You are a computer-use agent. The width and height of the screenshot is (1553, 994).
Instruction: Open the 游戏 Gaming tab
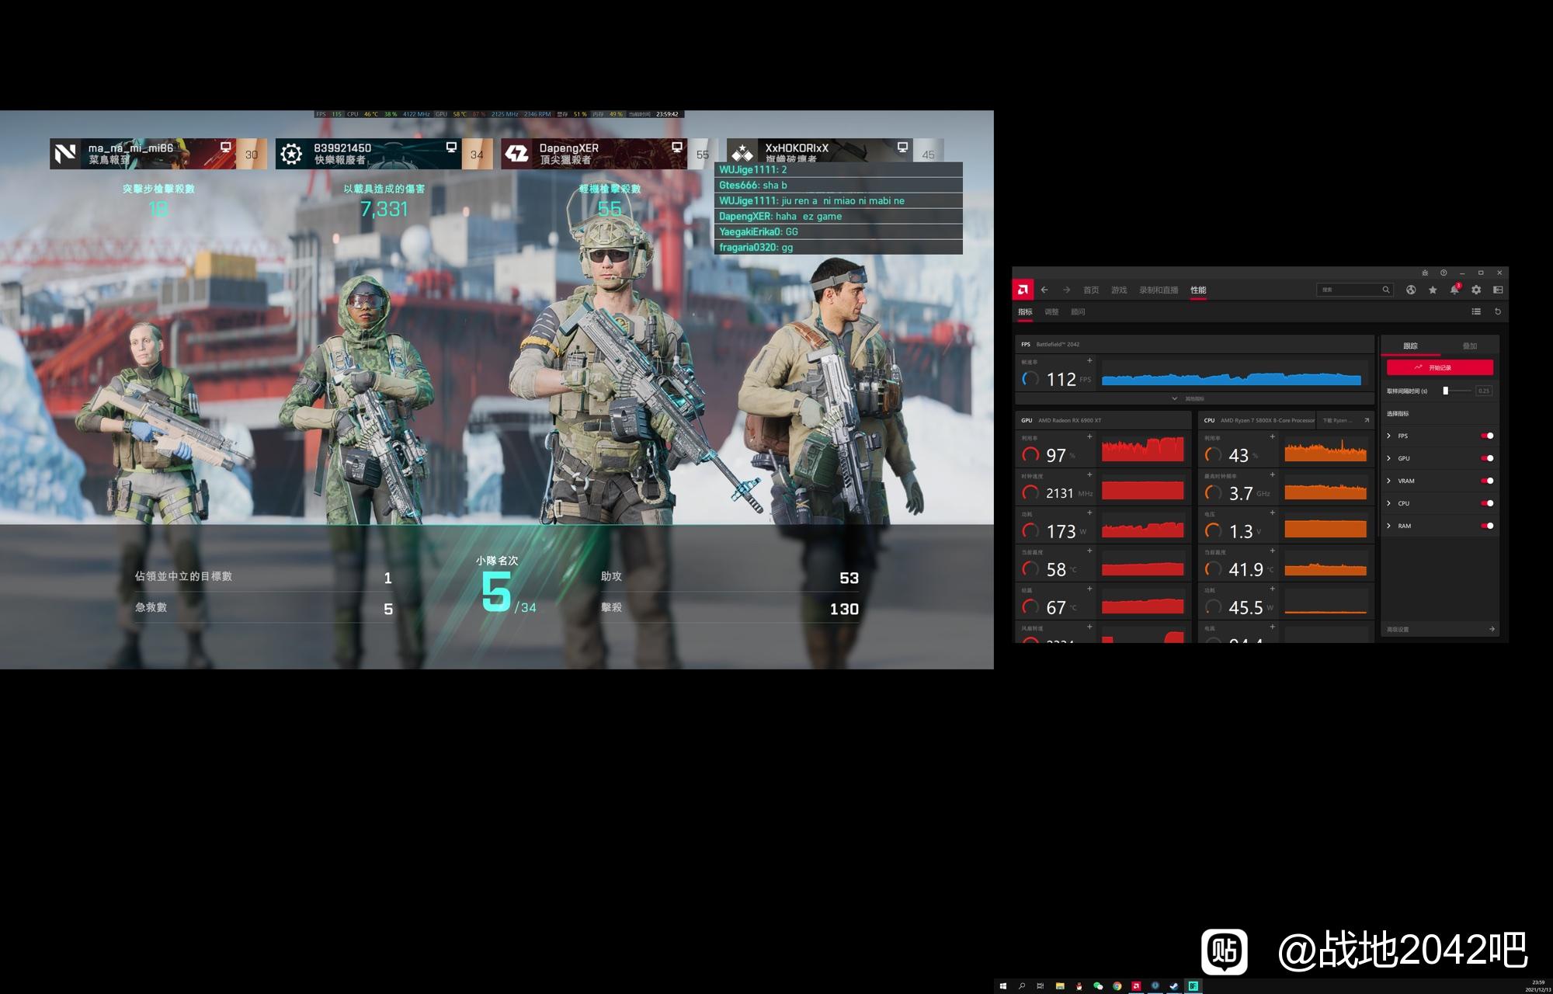click(x=1119, y=290)
